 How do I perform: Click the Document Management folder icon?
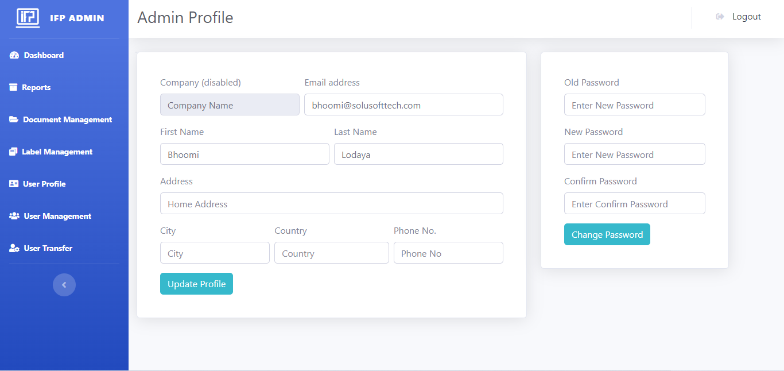(x=14, y=119)
